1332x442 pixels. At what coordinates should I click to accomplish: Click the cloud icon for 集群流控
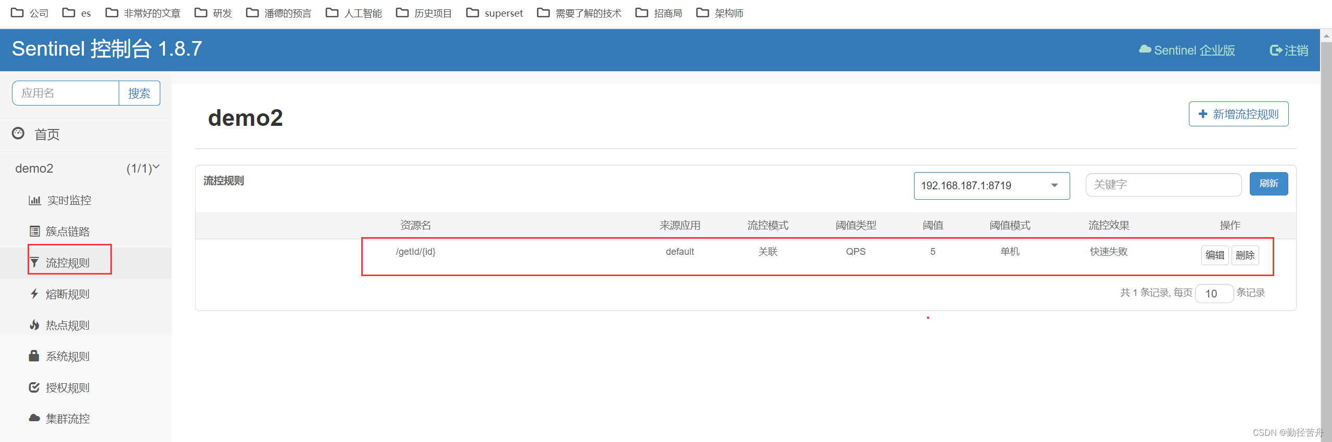coord(34,418)
